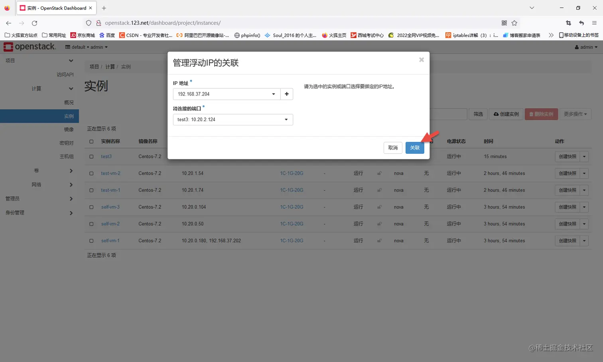This screenshot has width=603, height=362.
Task: Open the 京东商城 bookmark
Action: 83,35
